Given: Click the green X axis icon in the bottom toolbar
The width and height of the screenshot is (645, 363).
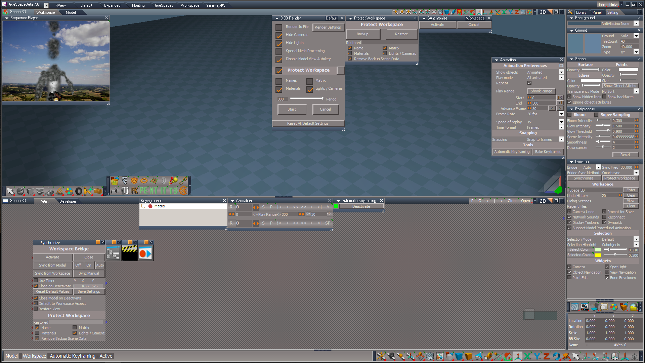Looking at the screenshot, I should tap(527, 356).
